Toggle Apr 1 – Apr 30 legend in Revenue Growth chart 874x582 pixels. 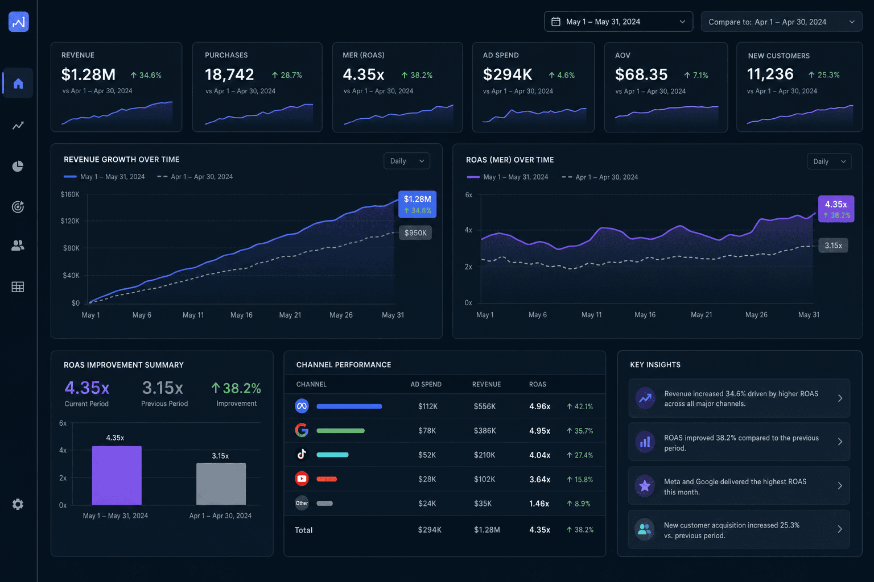point(195,177)
